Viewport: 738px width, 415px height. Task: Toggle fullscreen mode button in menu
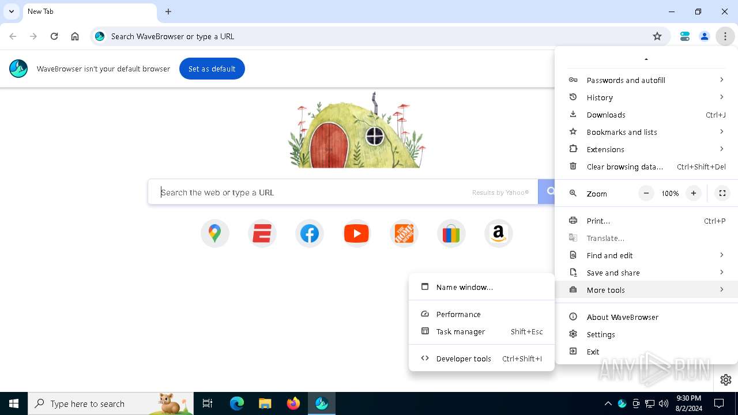722,193
